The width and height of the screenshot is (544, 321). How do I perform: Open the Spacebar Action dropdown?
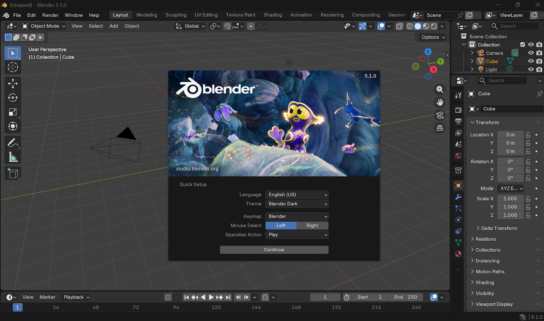pos(297,235)
